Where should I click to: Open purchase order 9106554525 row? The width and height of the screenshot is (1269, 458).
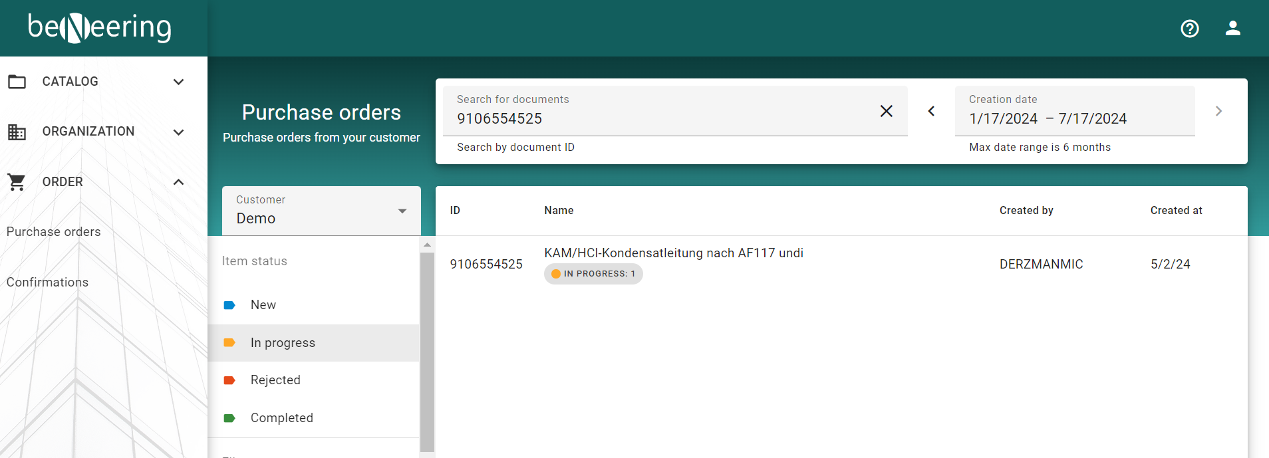[x=673, y=264]
